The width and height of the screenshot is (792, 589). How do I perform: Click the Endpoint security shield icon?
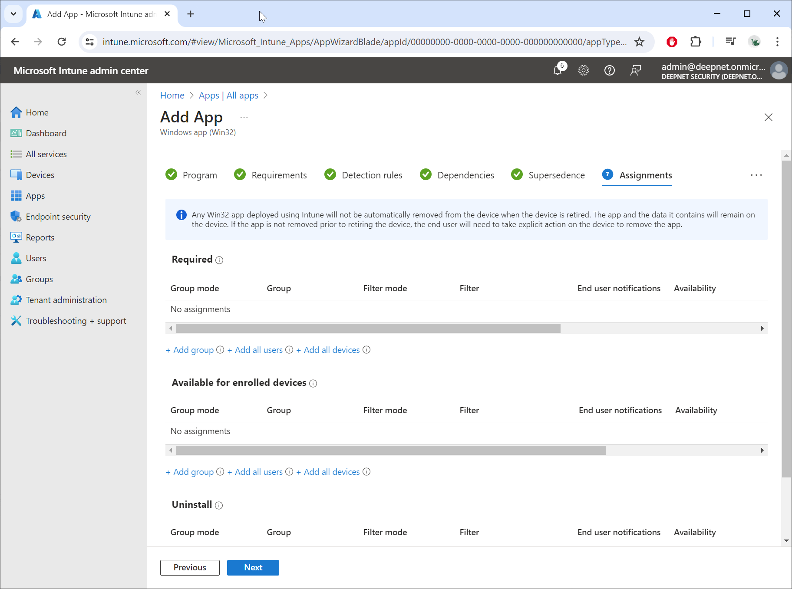16,217
